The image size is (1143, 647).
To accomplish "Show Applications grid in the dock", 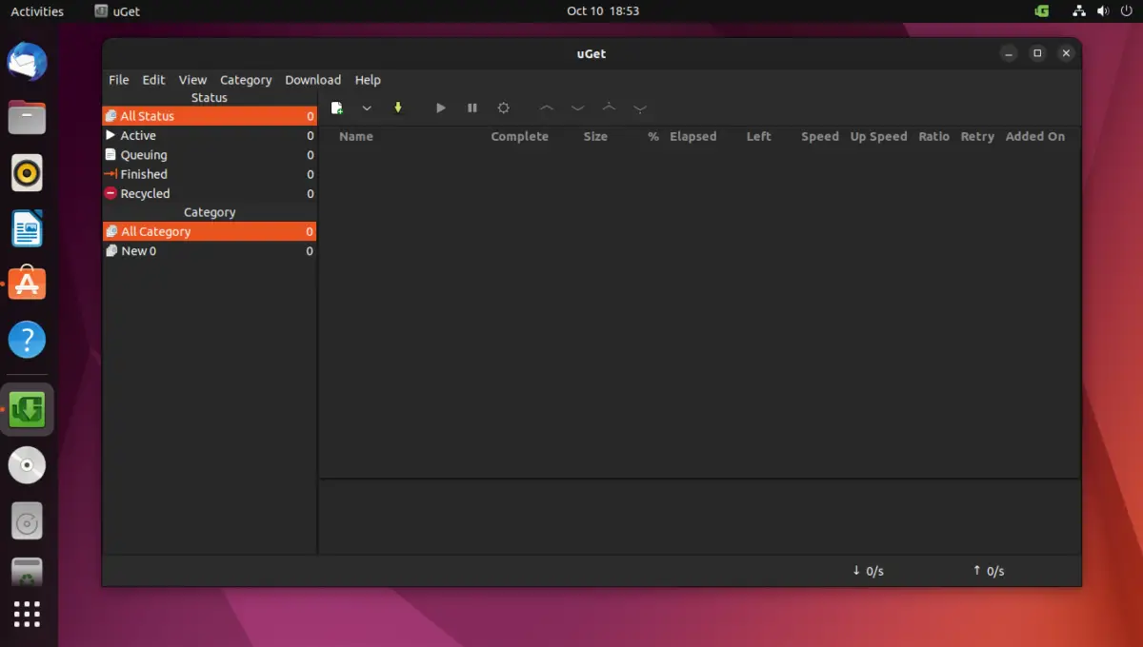I will [x=28, y=615].
